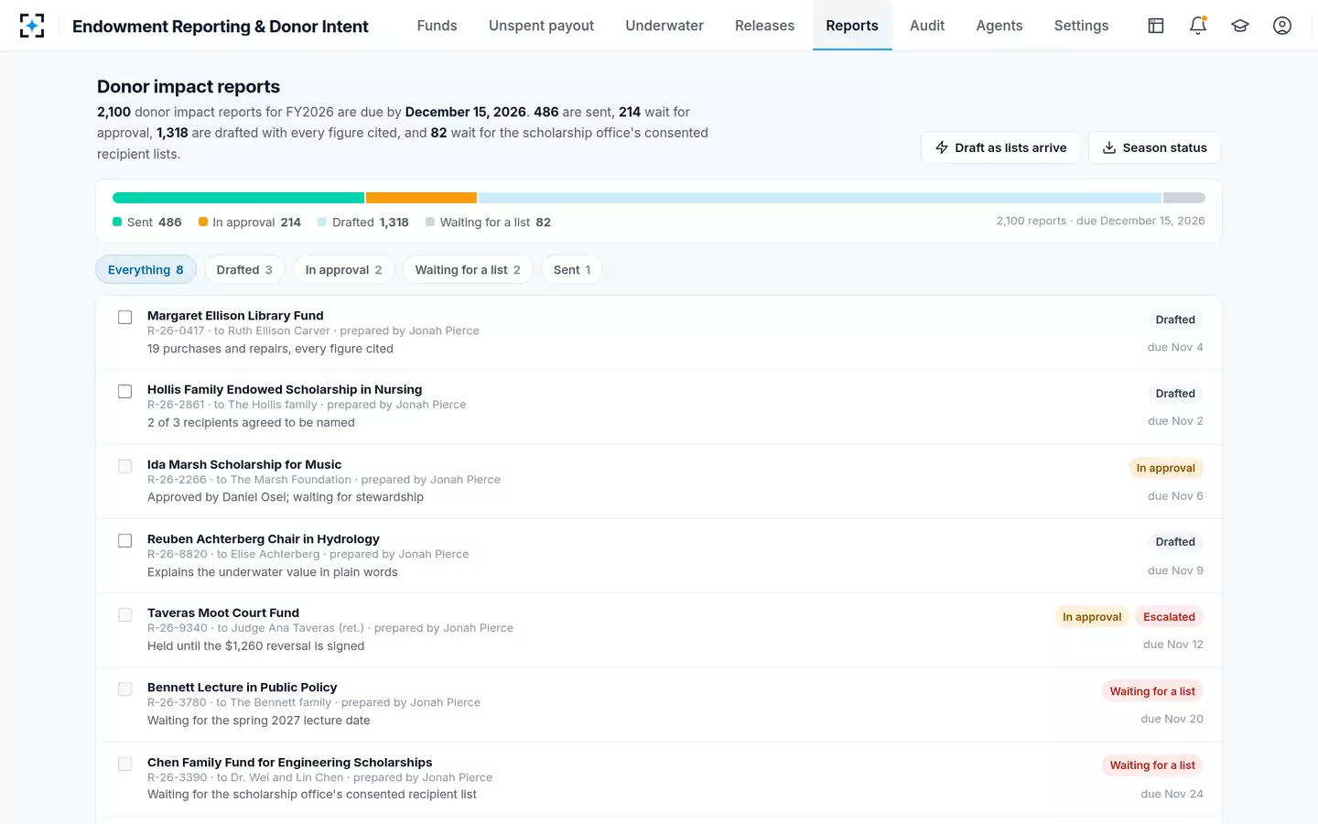Screen dimensions: 1318x824
Task: Open Chen Family Fund for Engineering Scholarships
Action: click(x=290, y=763)
